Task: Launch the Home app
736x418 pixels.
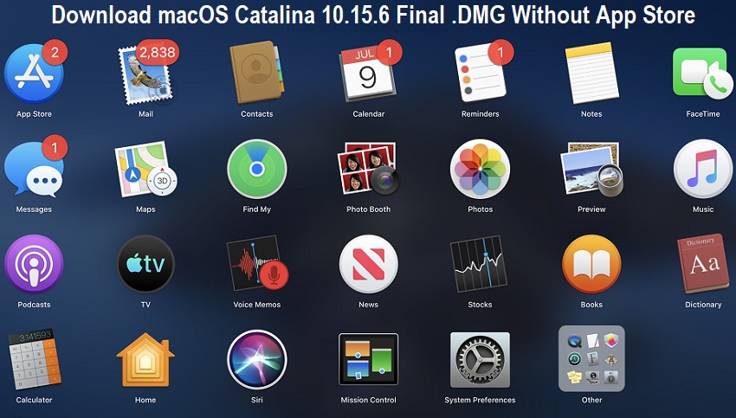Action: 146,360
